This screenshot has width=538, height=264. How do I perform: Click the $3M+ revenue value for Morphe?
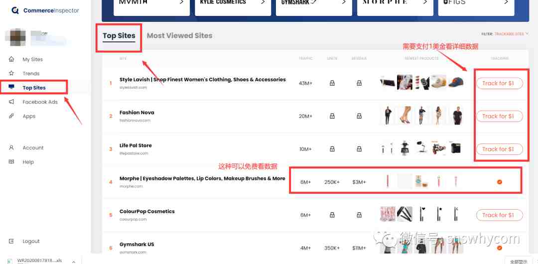pos(359,182)
